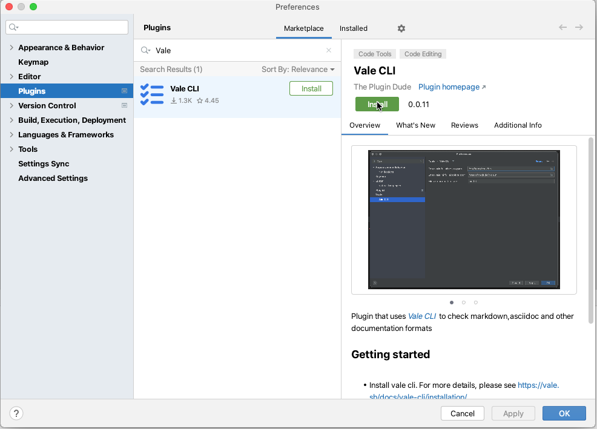Open the Reviews tab
The height and width of the screenshot is (429, 597).
point(464,125)
